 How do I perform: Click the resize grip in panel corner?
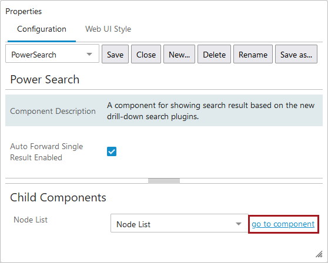[319, 254]
